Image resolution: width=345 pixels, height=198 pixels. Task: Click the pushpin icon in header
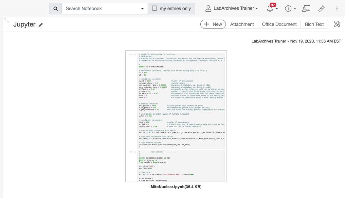tap(321, 9)
